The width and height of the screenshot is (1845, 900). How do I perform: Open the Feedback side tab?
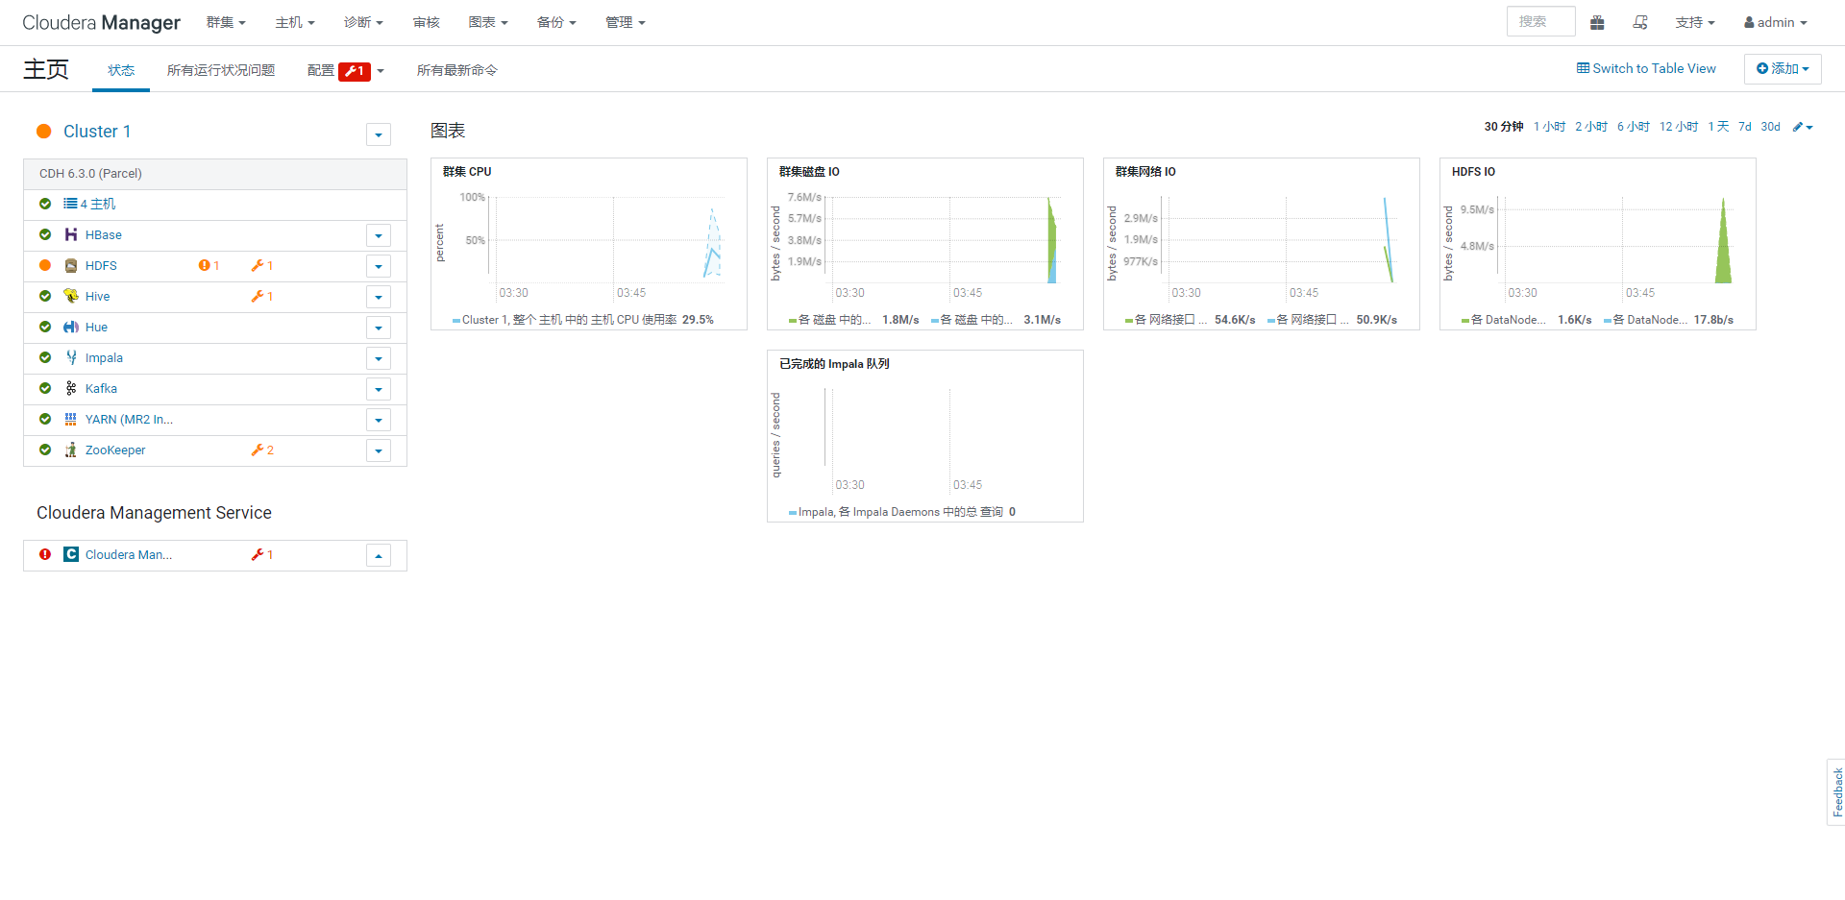1836,792
